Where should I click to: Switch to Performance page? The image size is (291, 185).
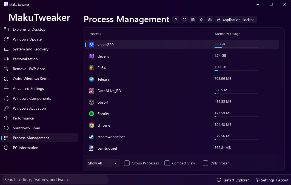[39, 118]
